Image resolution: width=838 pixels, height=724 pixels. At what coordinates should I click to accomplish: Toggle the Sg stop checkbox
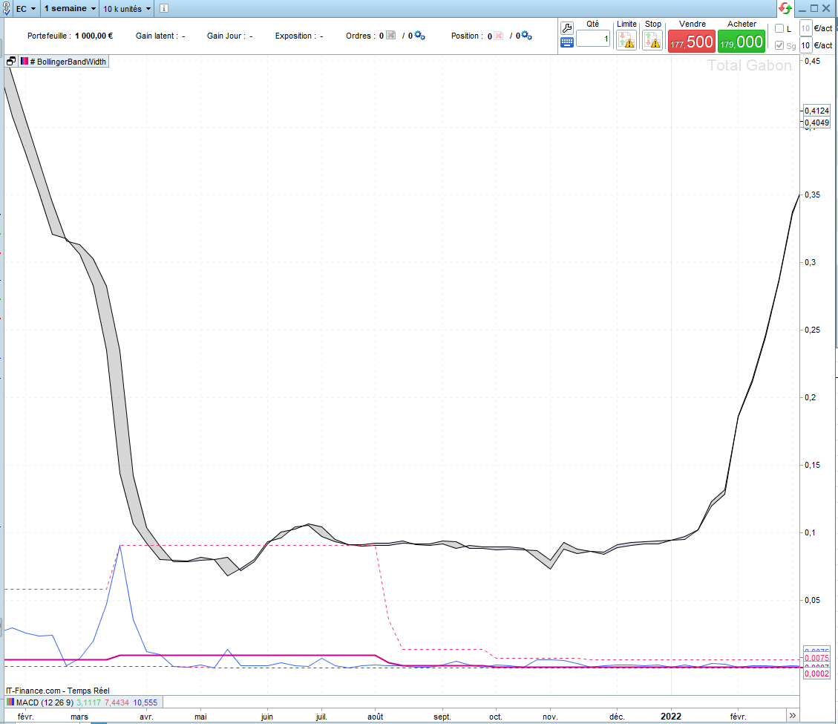coord(779,45)
